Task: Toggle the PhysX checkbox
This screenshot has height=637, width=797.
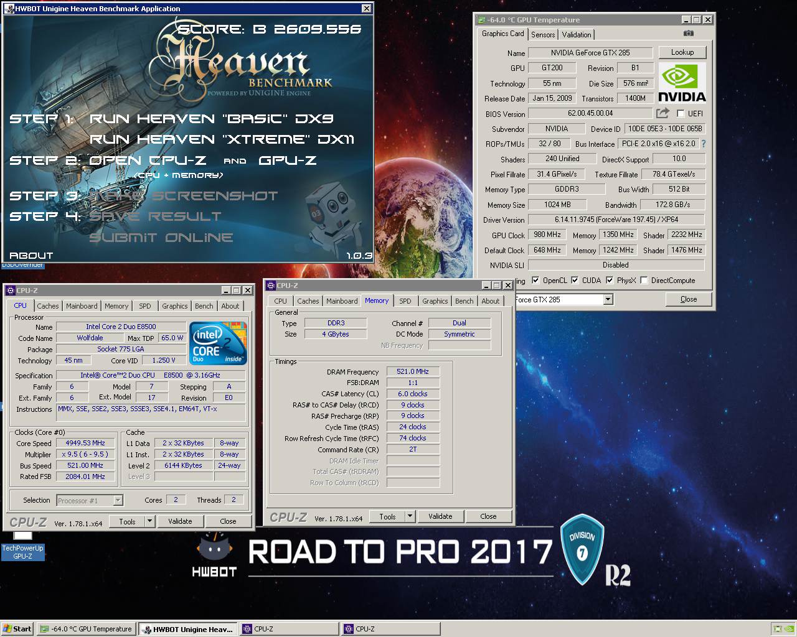Action: point(610,281)
